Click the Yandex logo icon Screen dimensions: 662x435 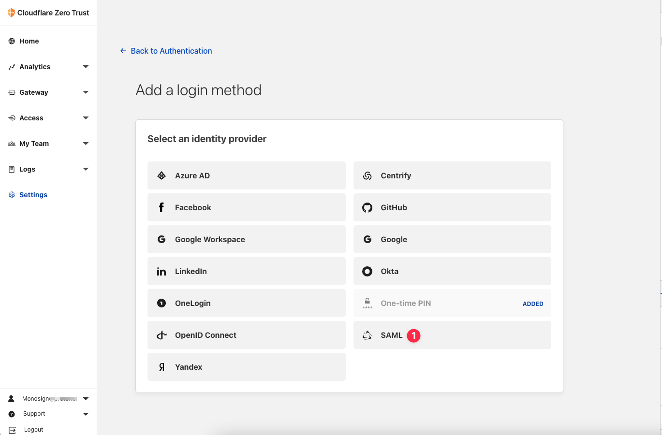tap(162, 367)
